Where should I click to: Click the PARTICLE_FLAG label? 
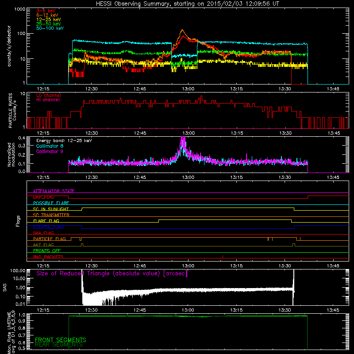(x=50, y=239)
